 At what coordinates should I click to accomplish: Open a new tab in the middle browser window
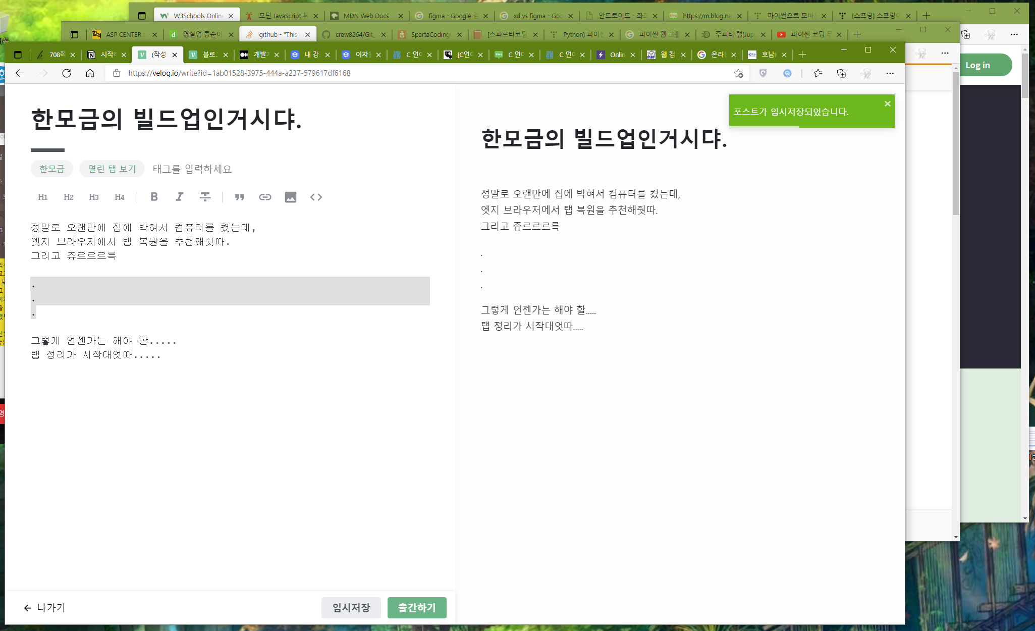pyautogui.click(x=857, y=34)
